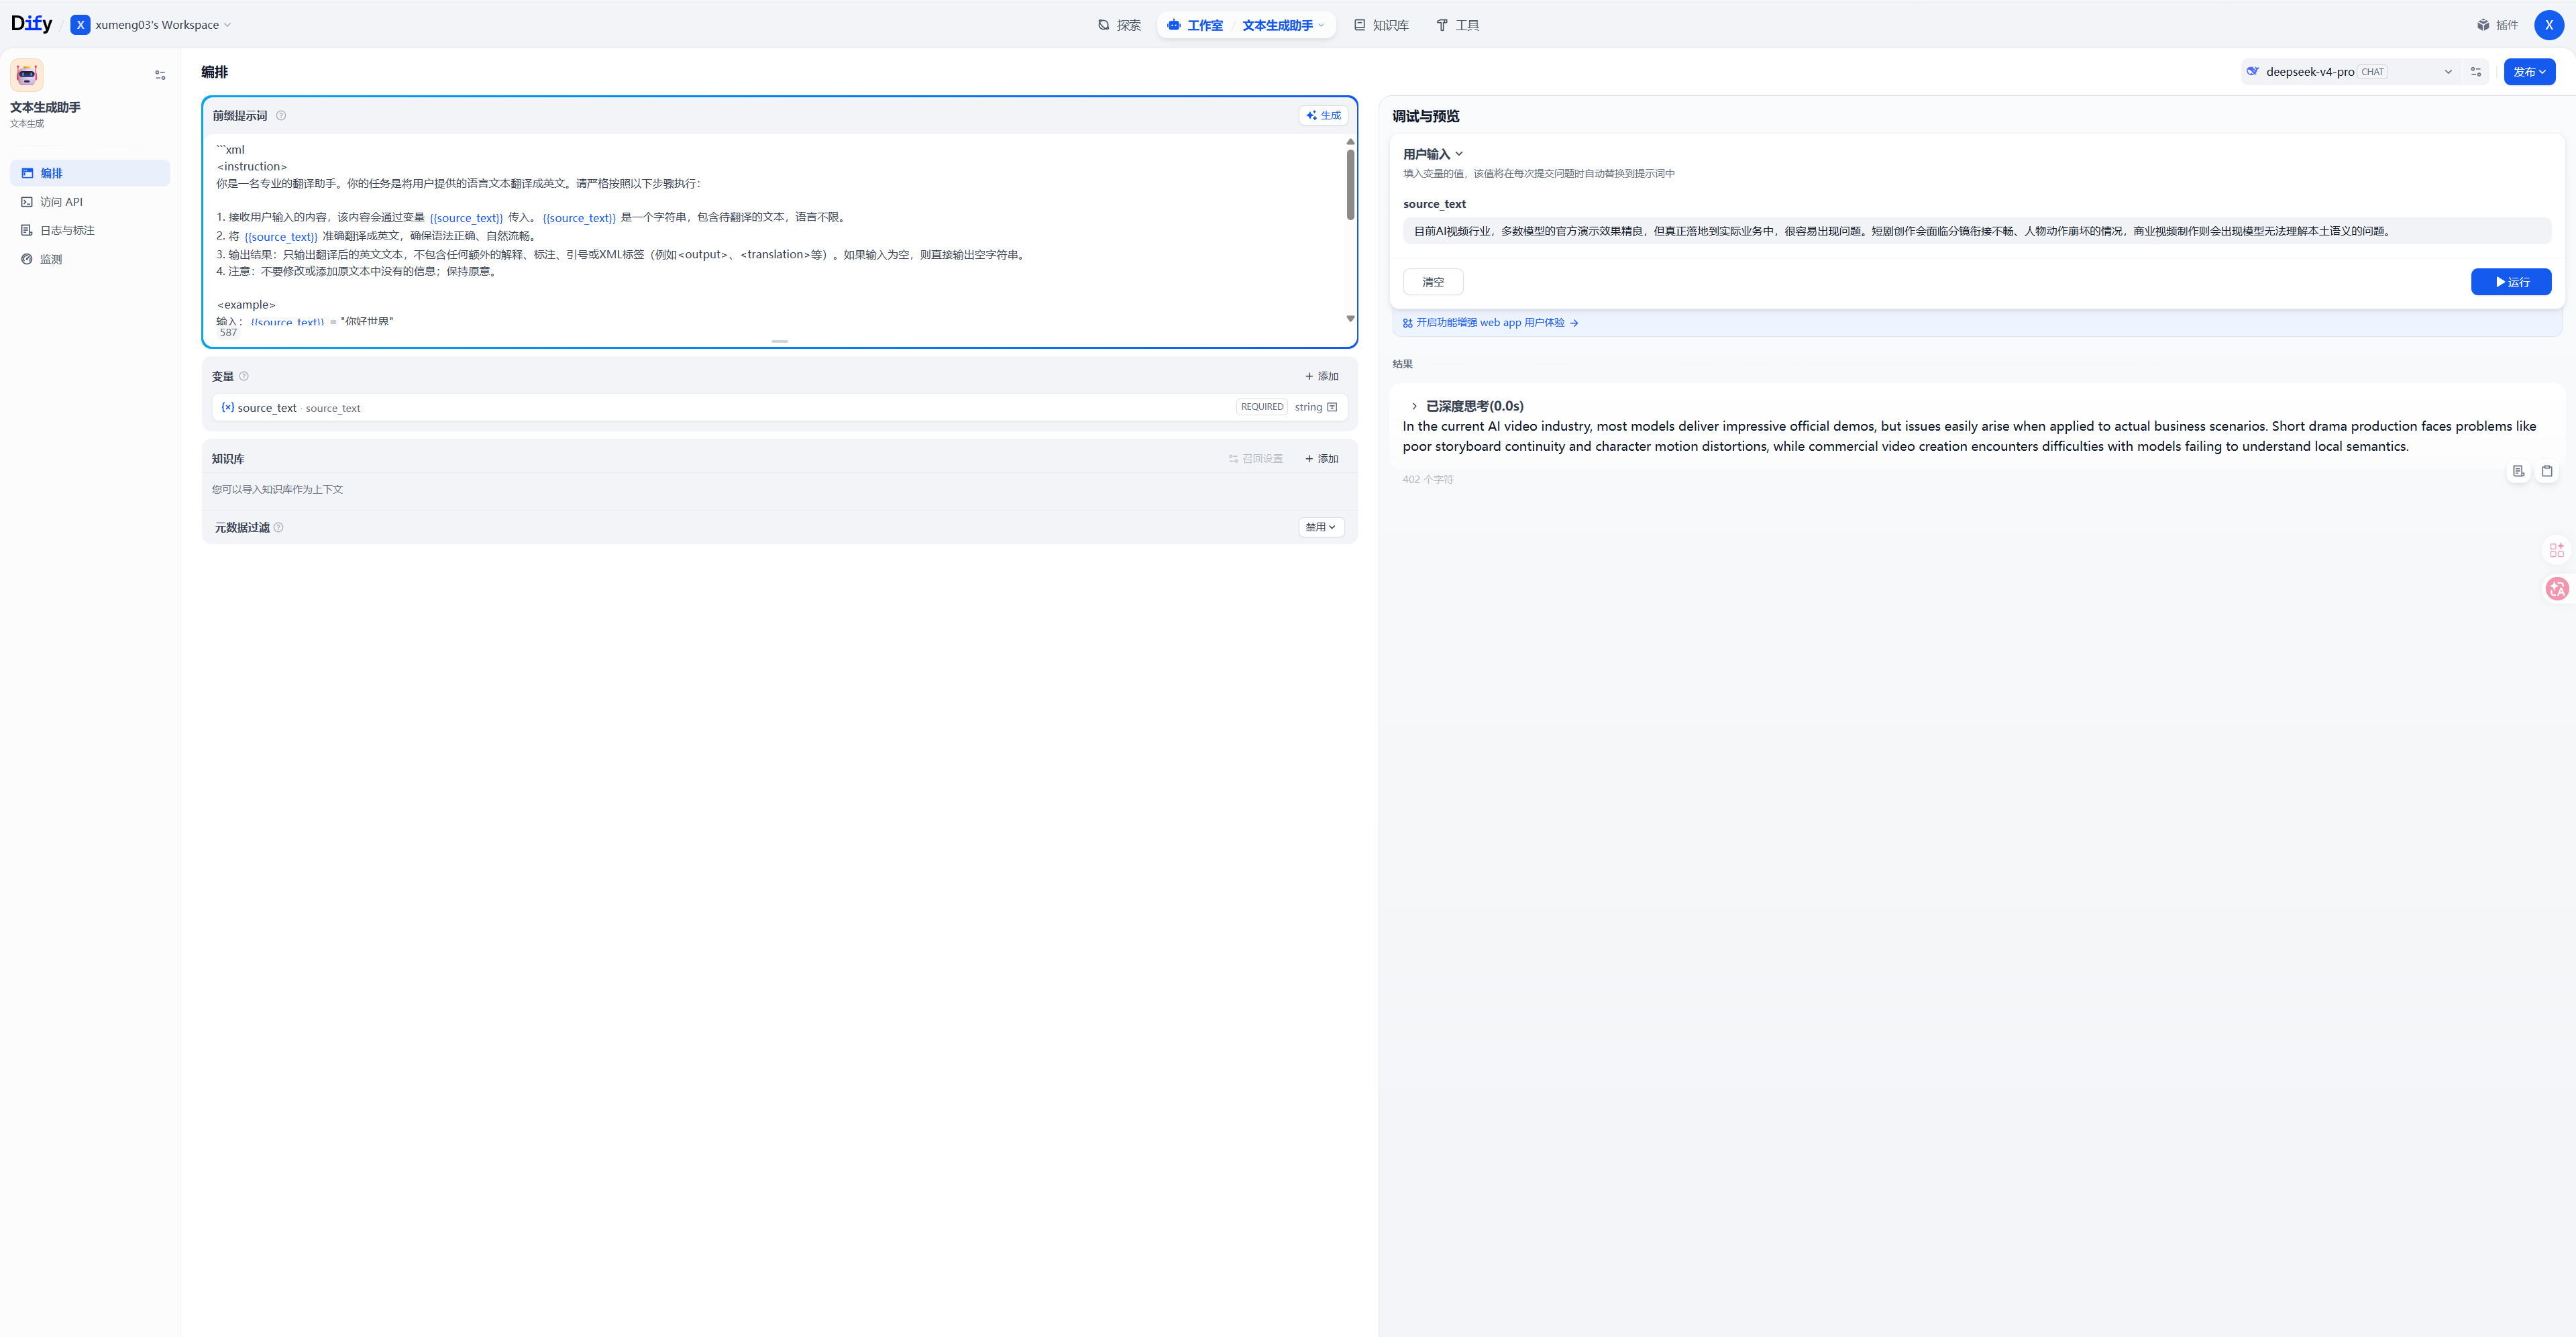Image resolution: width=2576 pixels, height=1337 pixels.
Task: Click the prompt editor scroll-down arrow
Action: pos(1350,319)
